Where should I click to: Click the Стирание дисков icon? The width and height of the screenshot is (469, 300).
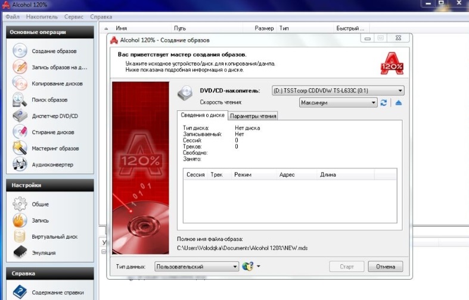(x=20, y=132)
